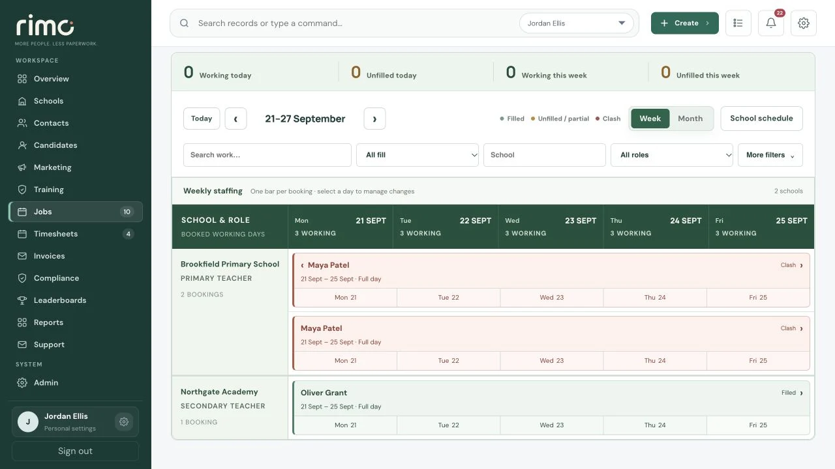Go to previous week arrow
Image resolution: width=835 pixels, height=469 pixels.
[x=235, y=119]
